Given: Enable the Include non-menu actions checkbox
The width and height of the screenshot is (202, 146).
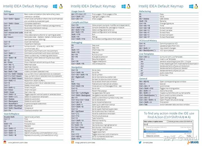Looking at the screenshot, I should pyautogui.click(x=167, y=122).
